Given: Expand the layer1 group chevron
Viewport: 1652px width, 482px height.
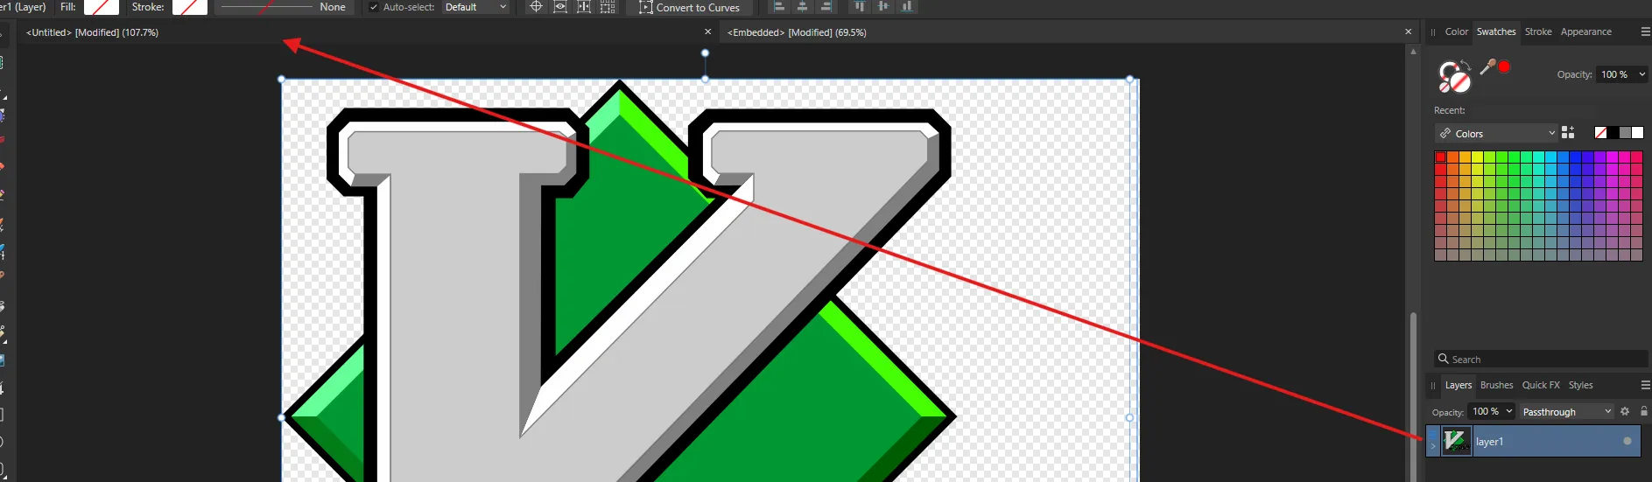Looking at the screenshot, I should point(1433,444).
